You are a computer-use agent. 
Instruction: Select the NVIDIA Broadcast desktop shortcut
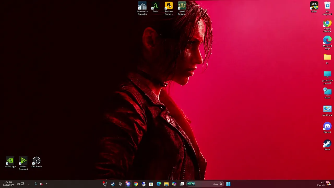coord(23,163)
